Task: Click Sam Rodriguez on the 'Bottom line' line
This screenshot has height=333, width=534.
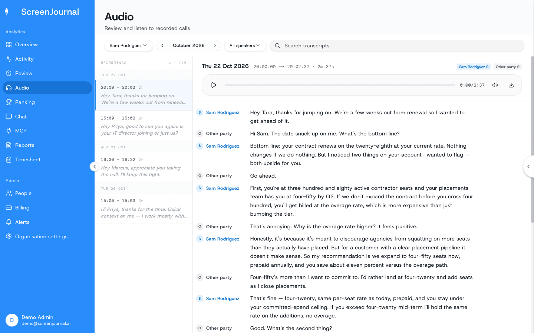Action: click(x=222, y=146)
